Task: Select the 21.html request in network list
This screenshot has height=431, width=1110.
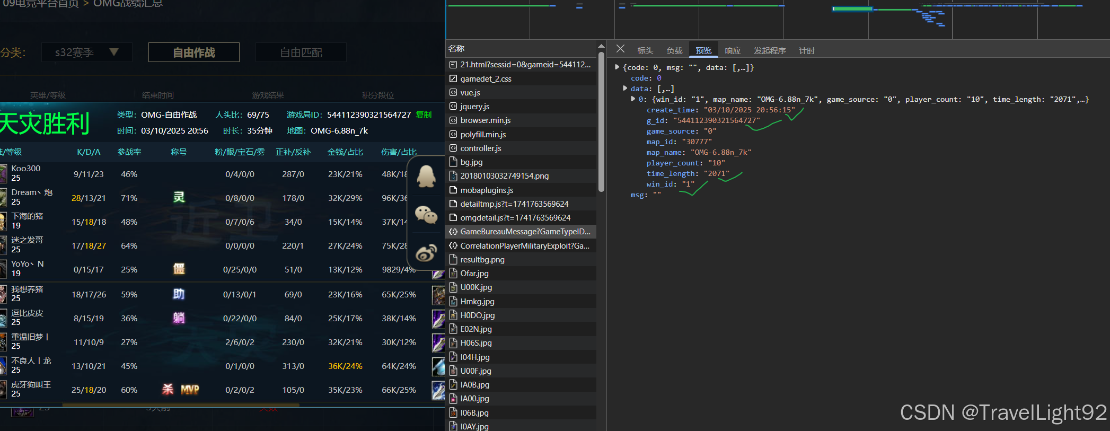Action: point(522,64)
